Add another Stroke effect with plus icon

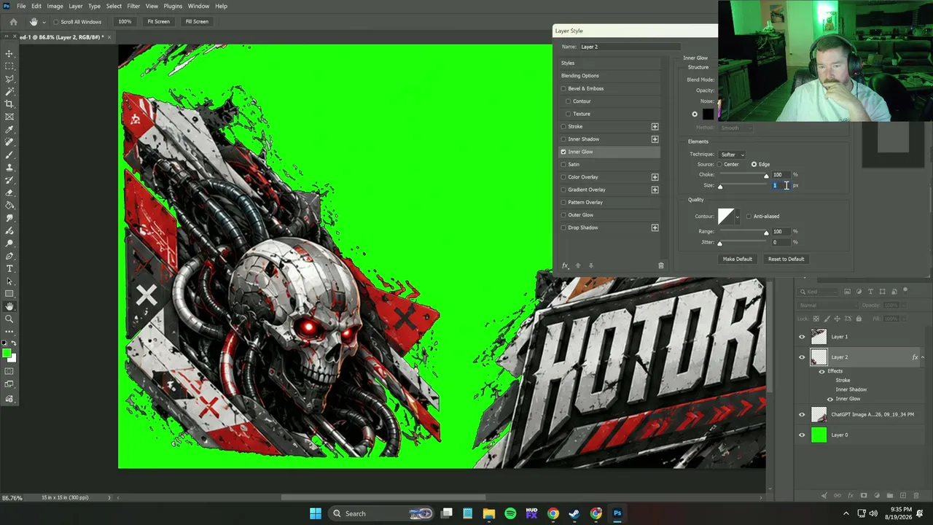[655, 127]
